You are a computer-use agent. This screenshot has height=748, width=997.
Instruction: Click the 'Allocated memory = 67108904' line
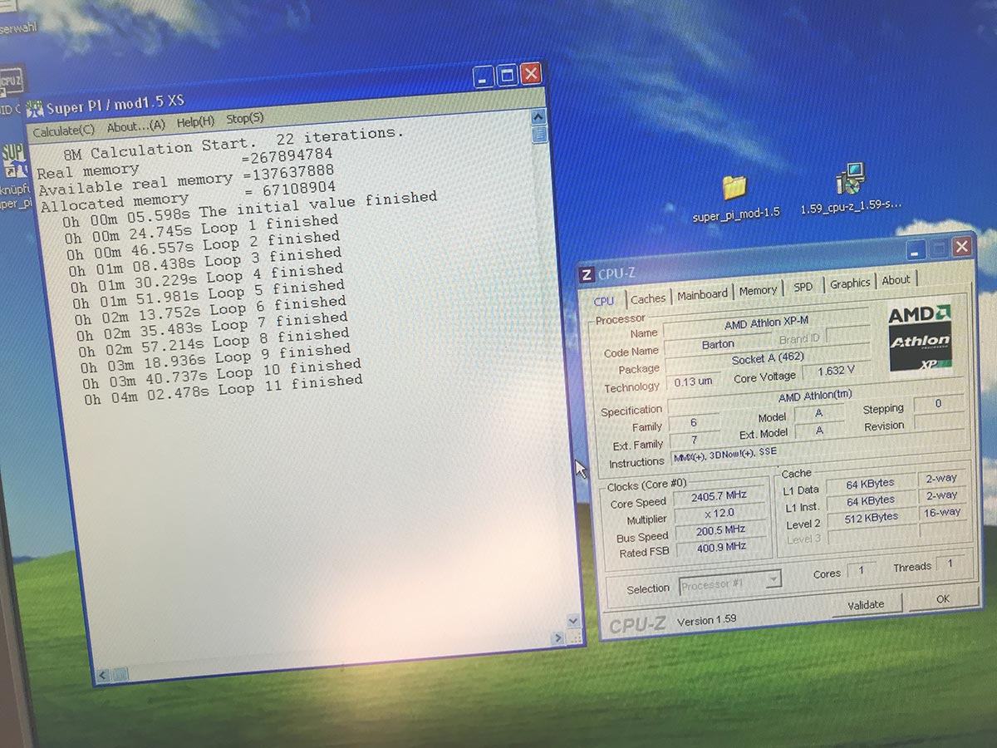pyautogui.click(x=188, y=197)
